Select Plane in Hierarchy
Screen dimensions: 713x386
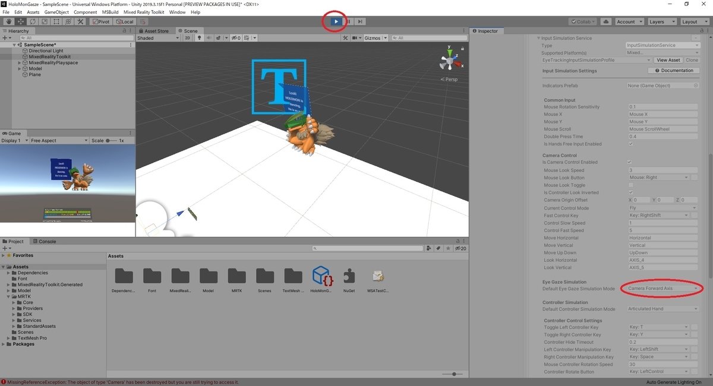[x=34, y=75]
